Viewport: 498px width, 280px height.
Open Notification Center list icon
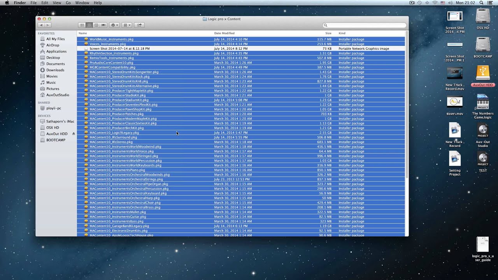point(490,3)
